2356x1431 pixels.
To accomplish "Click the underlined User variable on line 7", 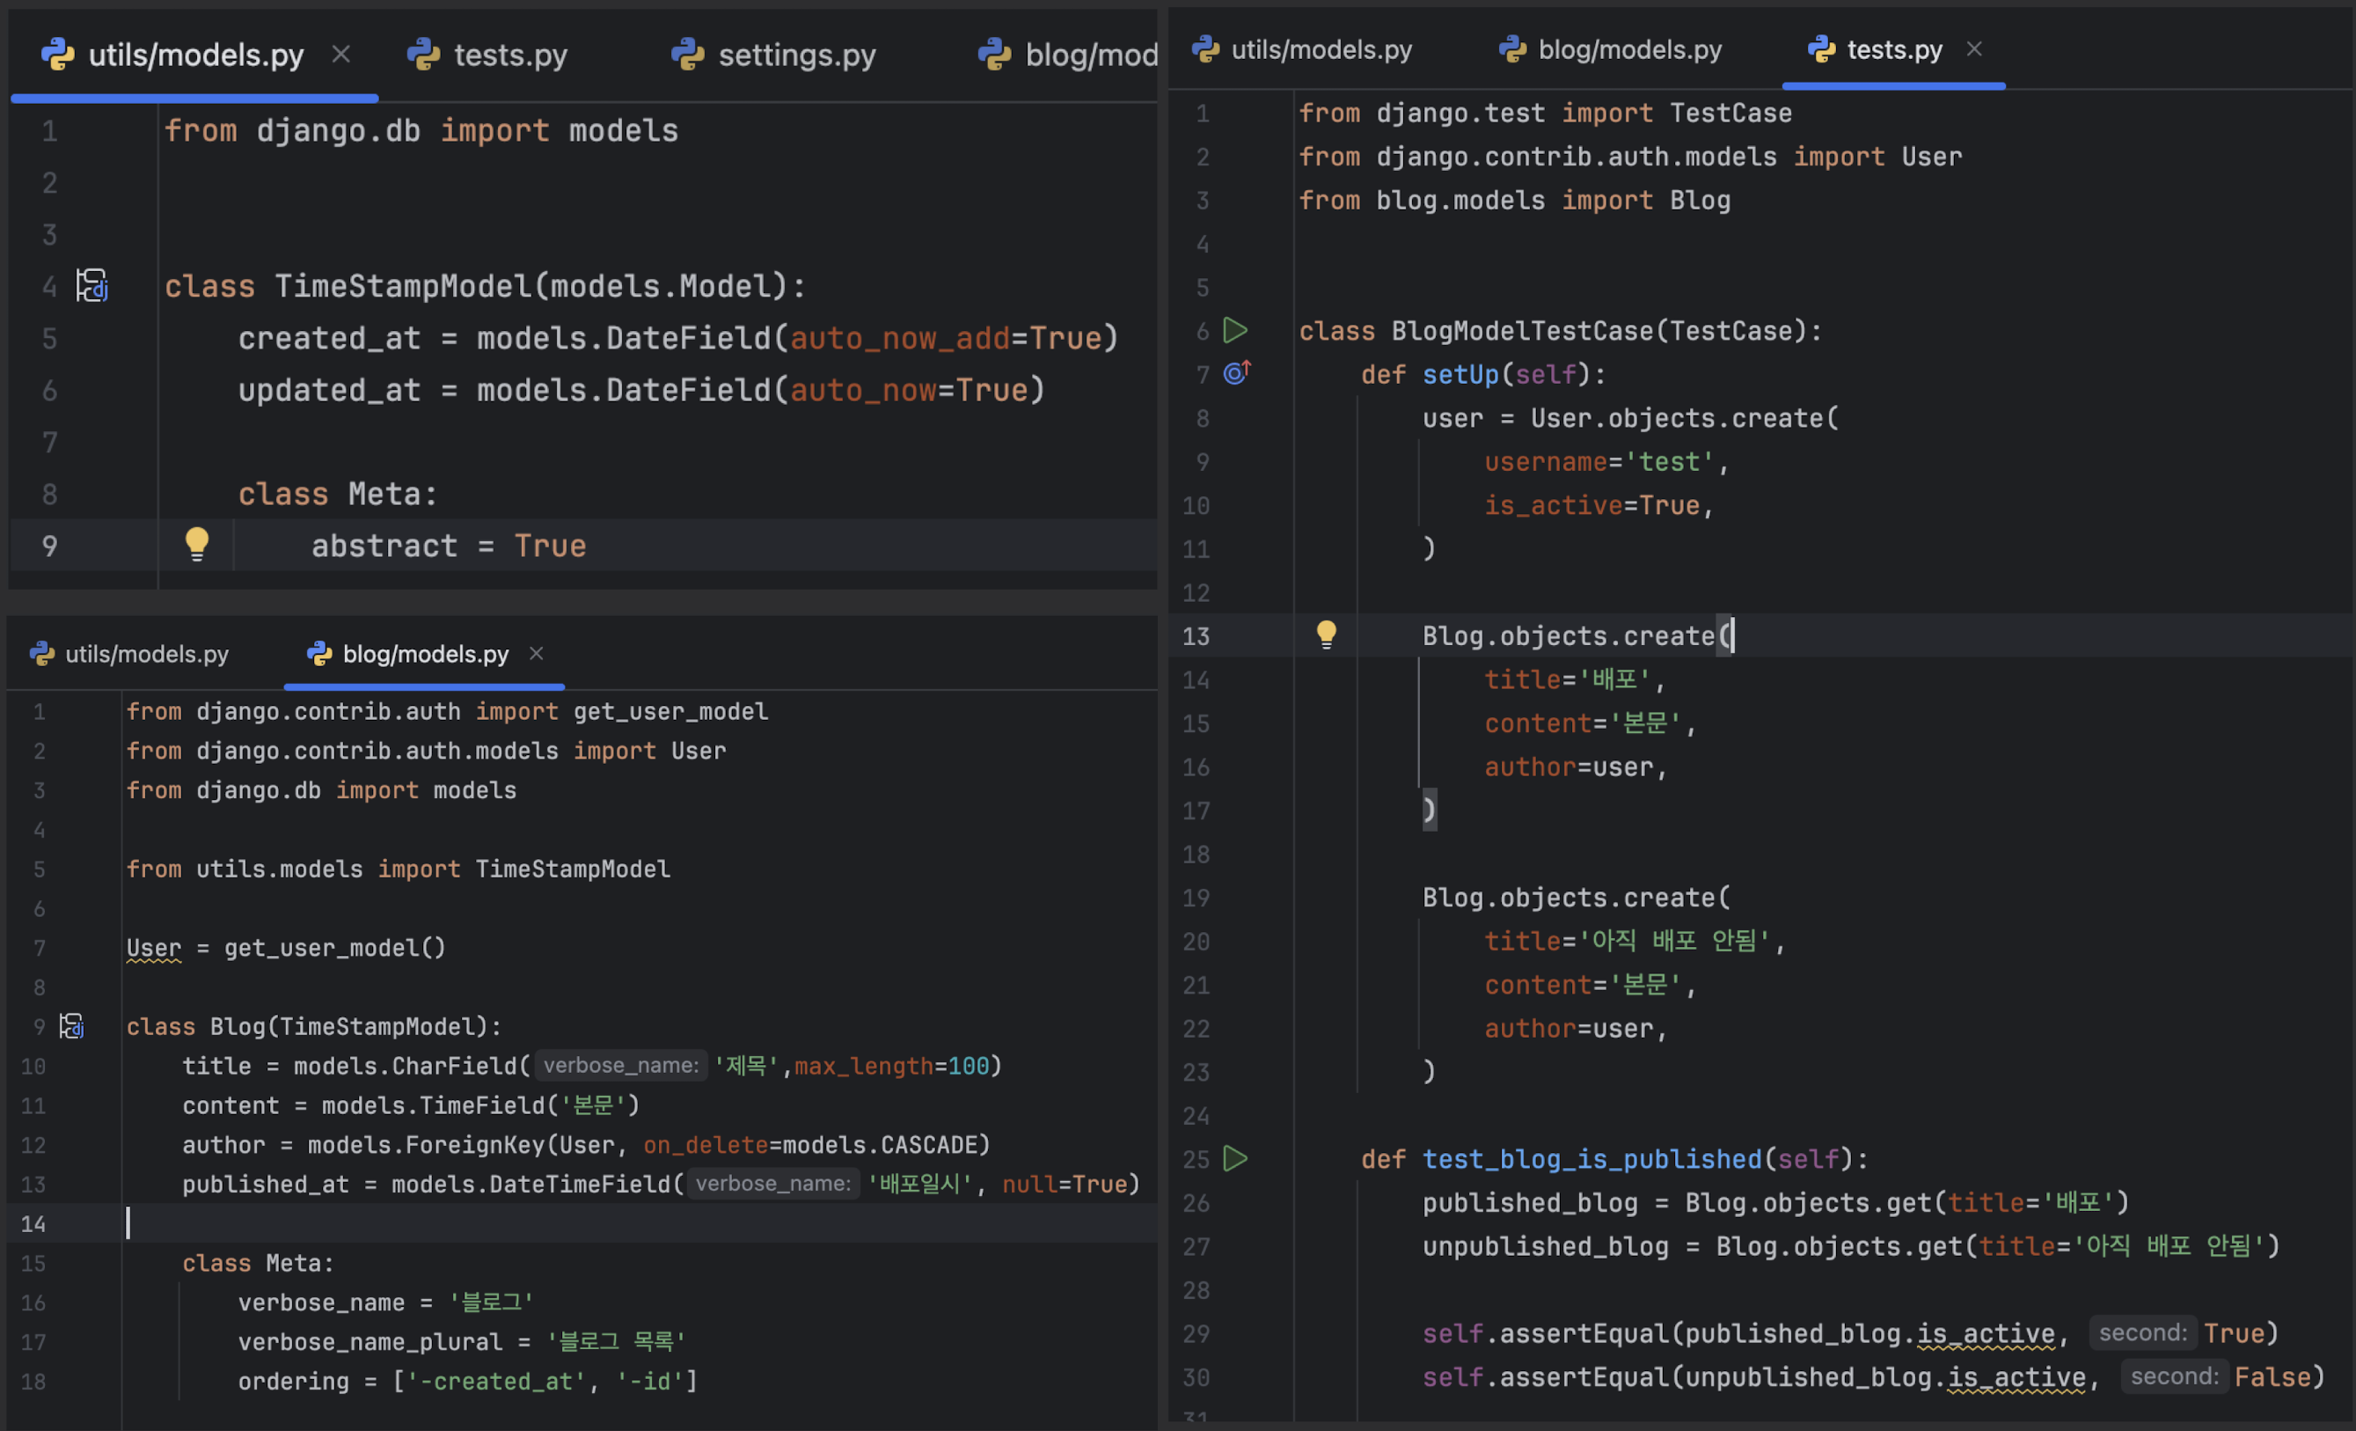I will tap(153, 948).
